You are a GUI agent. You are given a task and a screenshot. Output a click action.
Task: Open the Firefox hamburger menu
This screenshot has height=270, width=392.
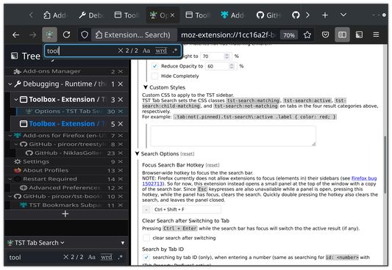pos(376,35)
